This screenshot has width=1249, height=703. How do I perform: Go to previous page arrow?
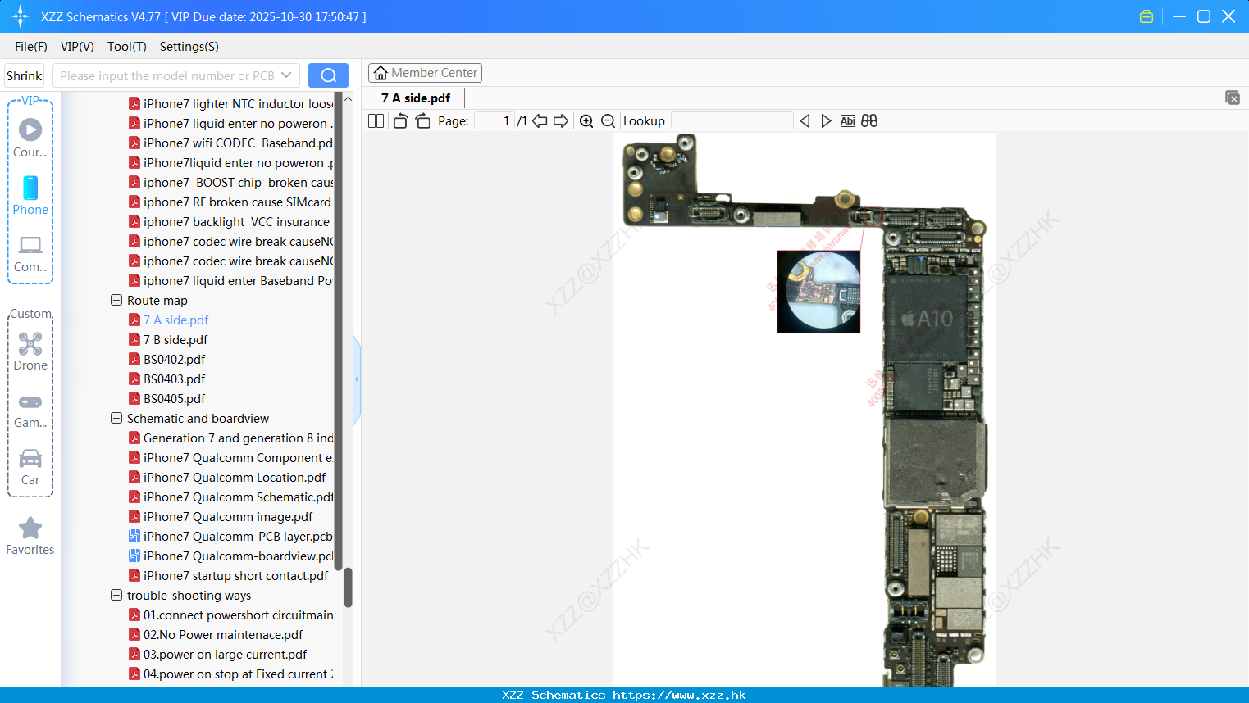point(540,120)
